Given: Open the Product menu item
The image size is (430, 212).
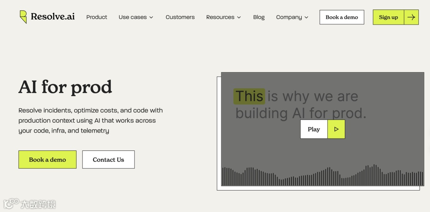Looking at the screenshot, I should point(97,17).
